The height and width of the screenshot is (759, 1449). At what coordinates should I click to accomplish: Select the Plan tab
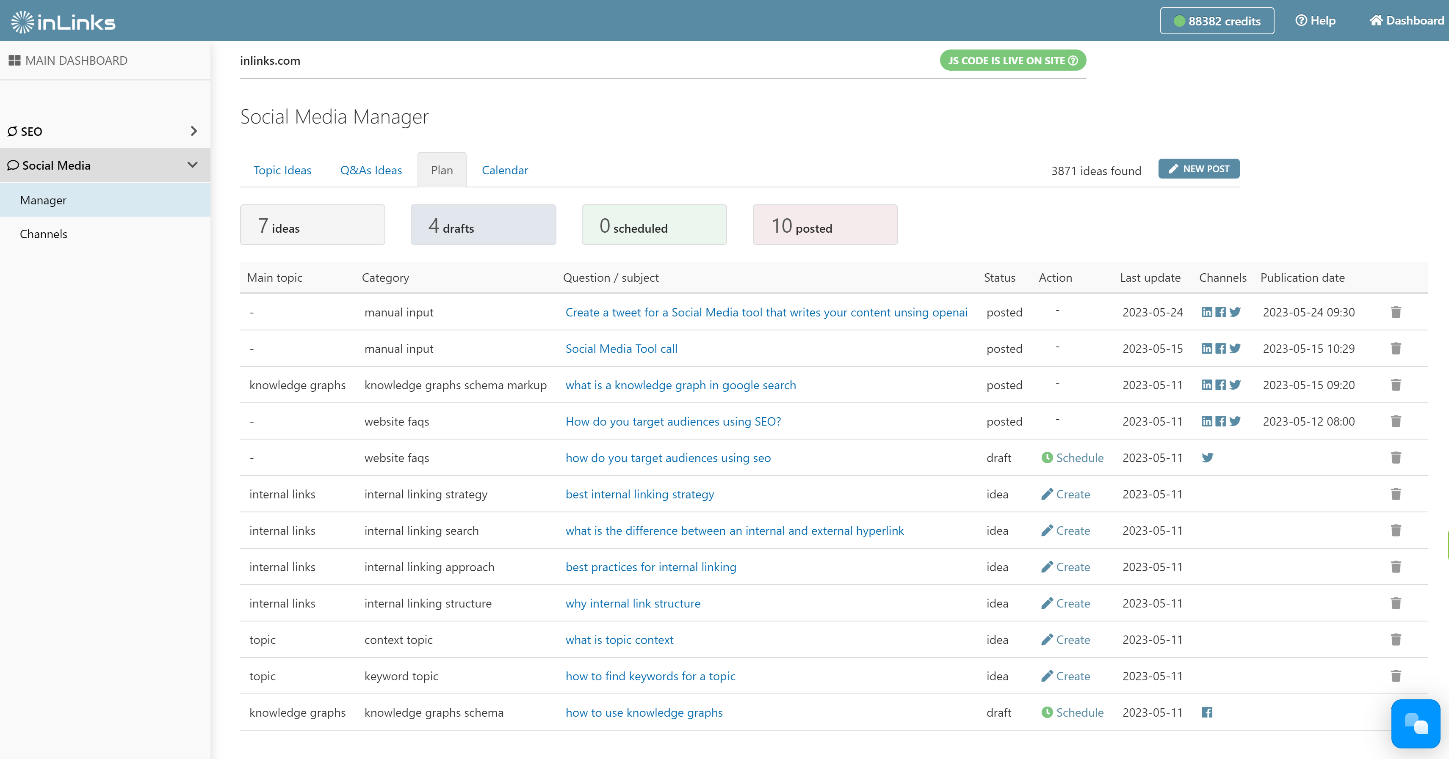point(442,170)
